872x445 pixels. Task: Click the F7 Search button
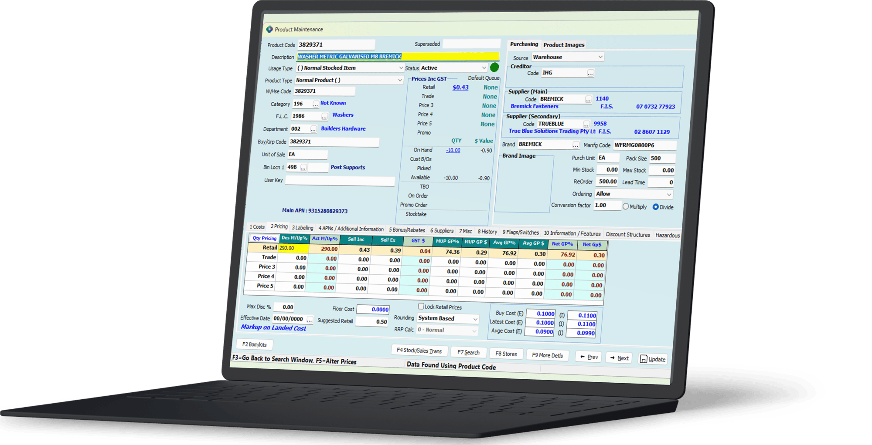click(x=468, y=352)
